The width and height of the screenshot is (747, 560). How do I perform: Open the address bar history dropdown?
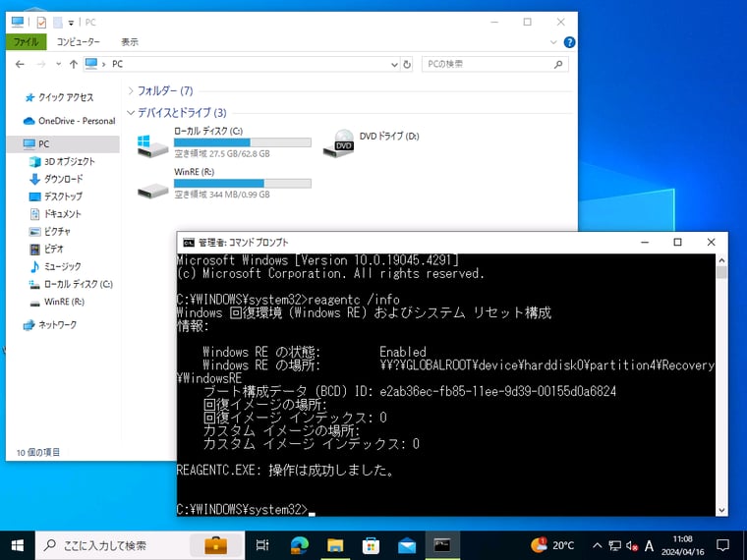[394, 64]
